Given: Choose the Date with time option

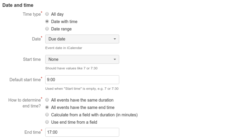Looking at the screenshot, I should coord(47,22).
